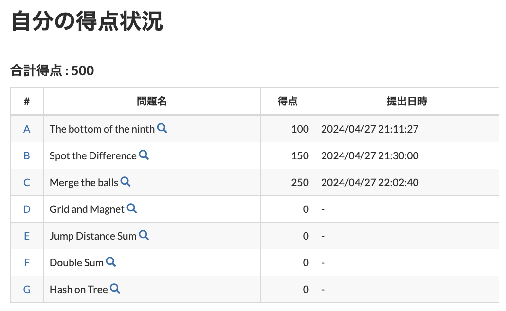Image resolution: width=506 pixels, height=311 pixels.
Task: Click the magnifier icon next to Double Sum
Action: pos(111,261)
